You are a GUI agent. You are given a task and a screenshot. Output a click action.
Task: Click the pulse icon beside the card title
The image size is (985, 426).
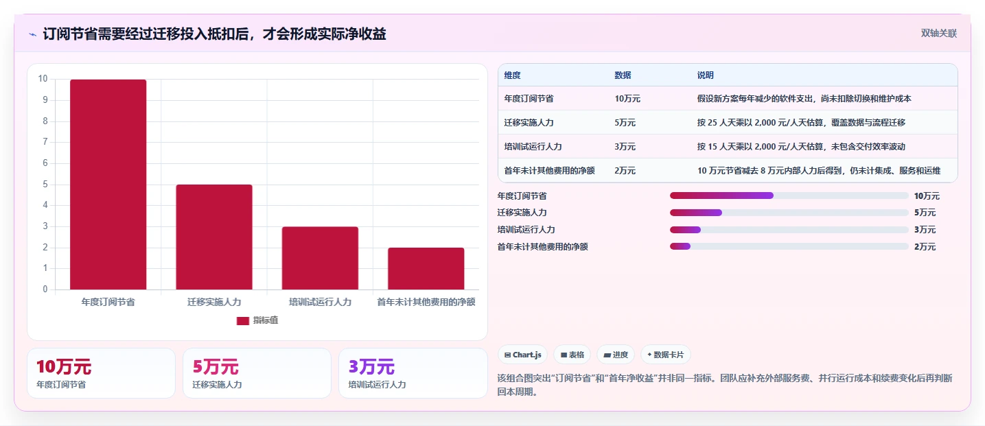point(32,34)
